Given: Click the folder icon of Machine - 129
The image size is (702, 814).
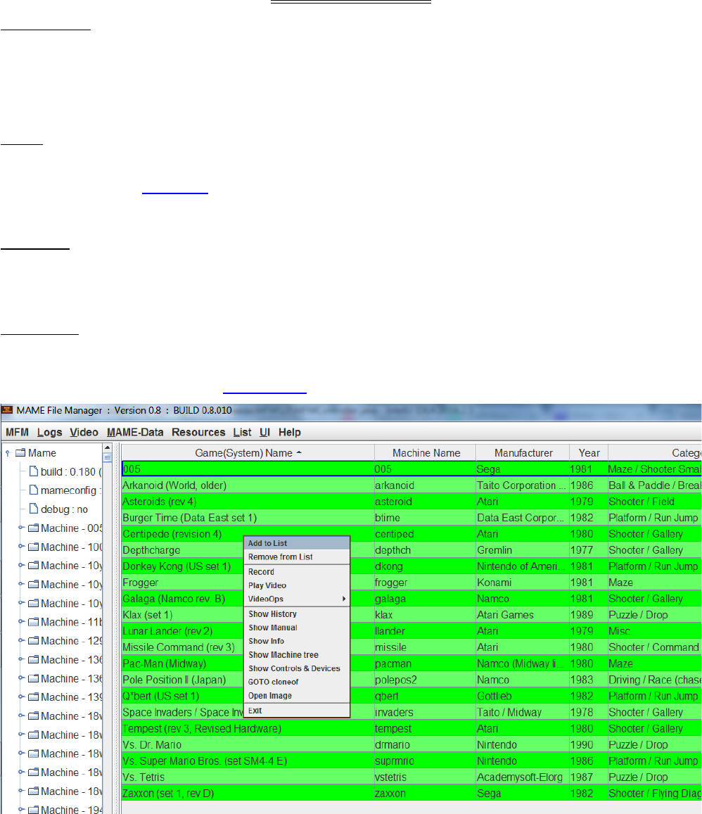Looking at the screenshot, I should coord(34,641).
